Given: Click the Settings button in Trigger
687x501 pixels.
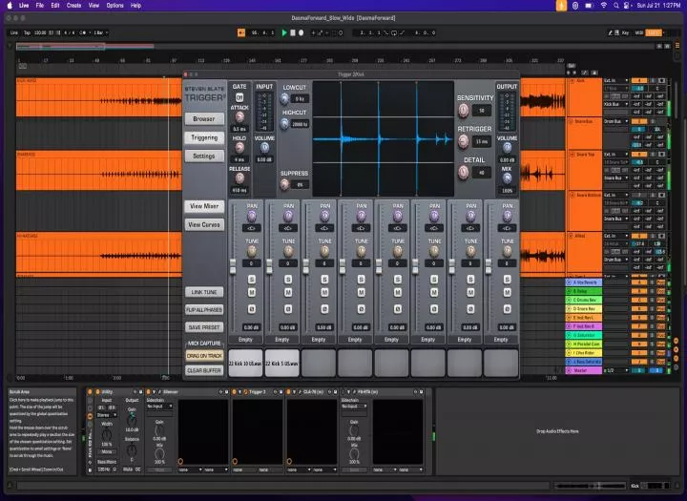Looking at the screenshot, I should click(x=204, y=157).
